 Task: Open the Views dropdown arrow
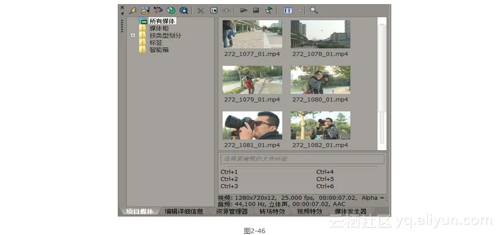coord(300,11)
